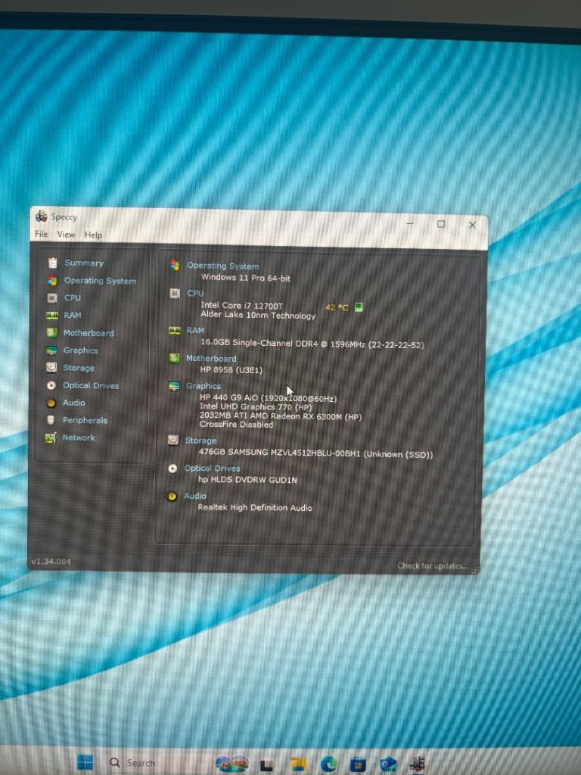The height and width of the screenshot is (775, 581).
Task: Click the AMD Radeon RX 6300M line
Action: click(281, 416)
